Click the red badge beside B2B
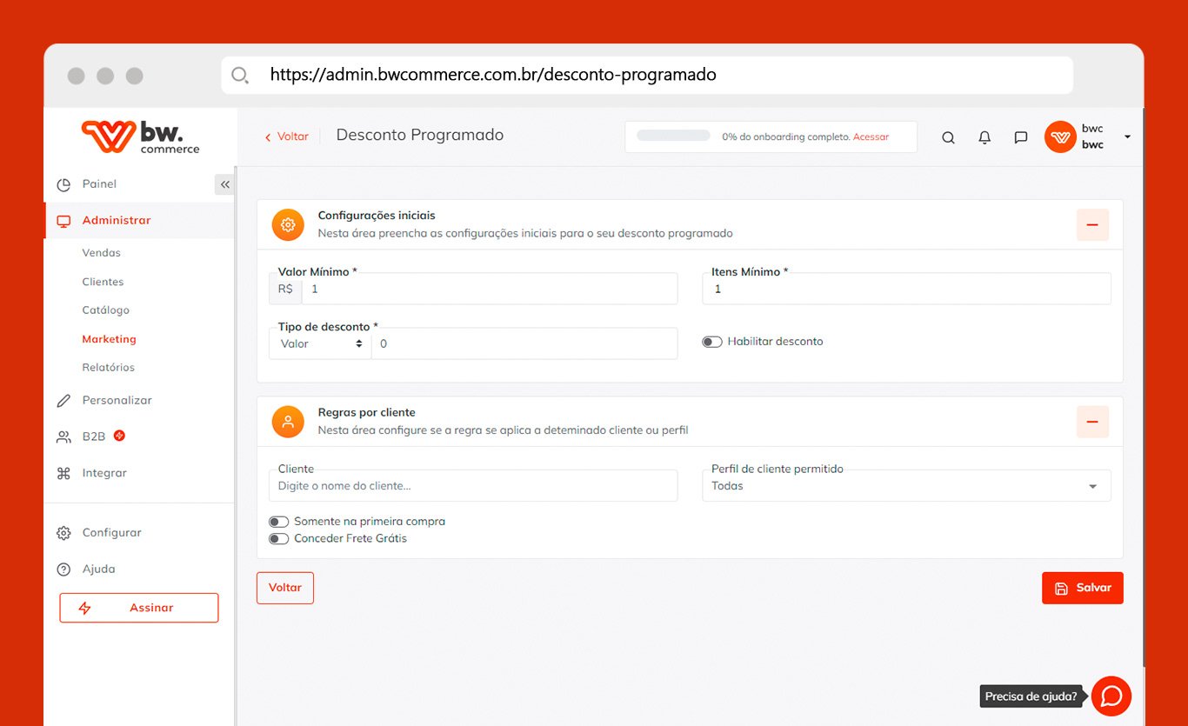 click(x=119, y=436)
